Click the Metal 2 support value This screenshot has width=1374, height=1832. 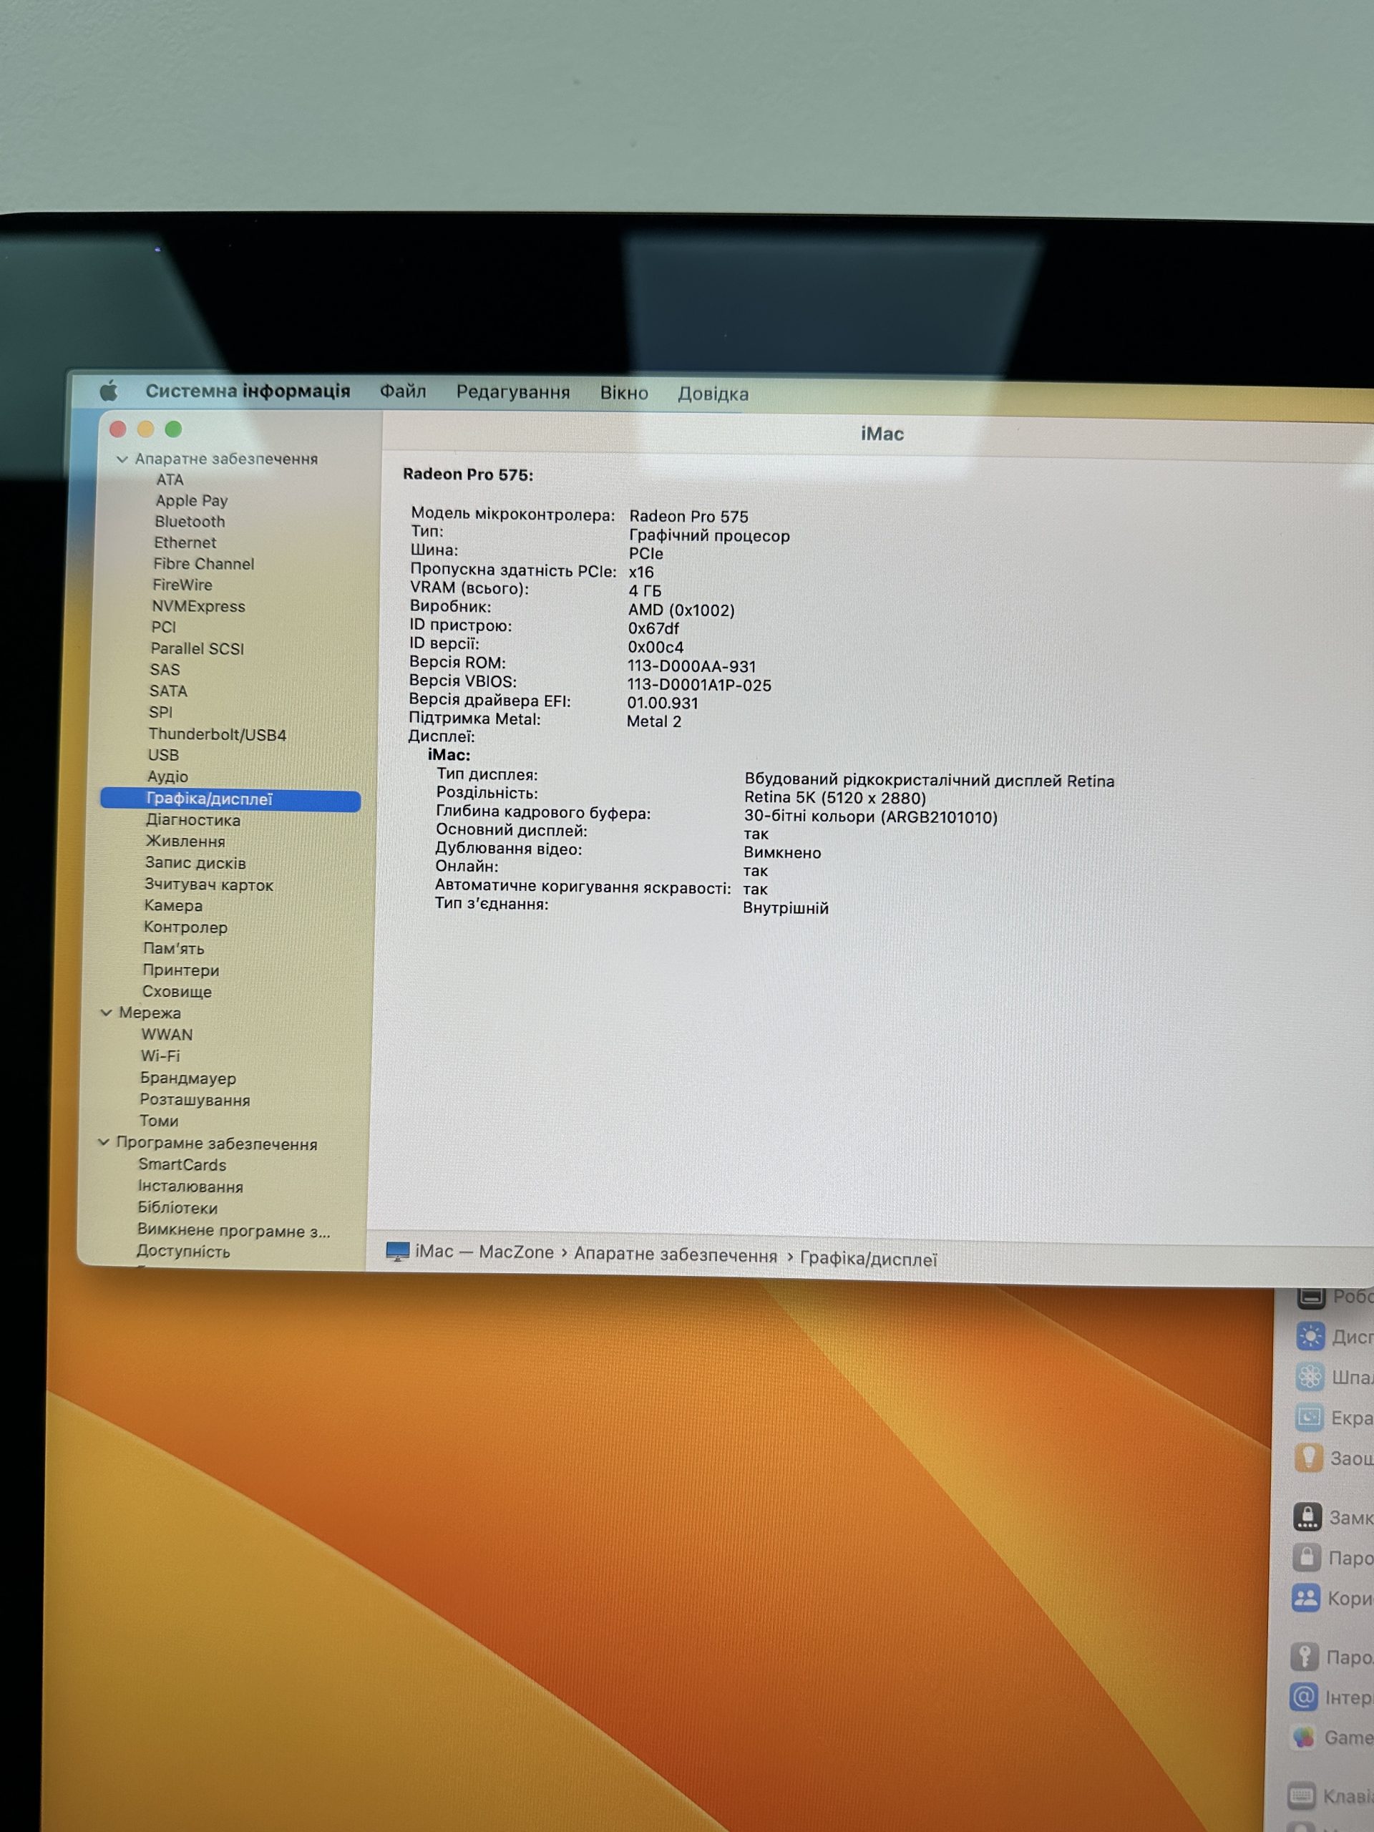tap(653, 721)
